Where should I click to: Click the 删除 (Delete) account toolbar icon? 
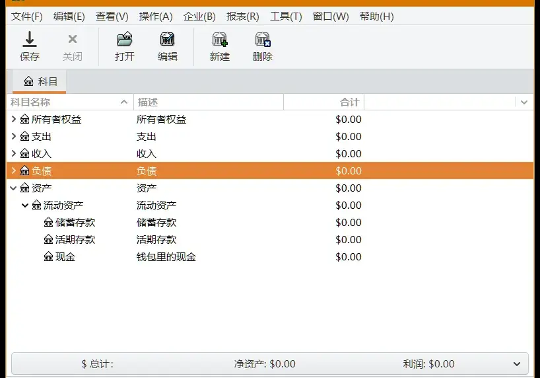263,39
